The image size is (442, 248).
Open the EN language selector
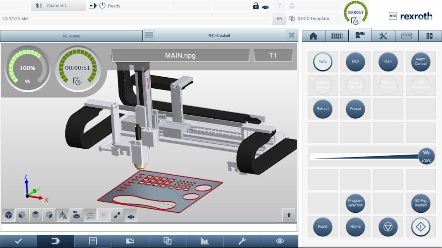(x=279, y=19)
